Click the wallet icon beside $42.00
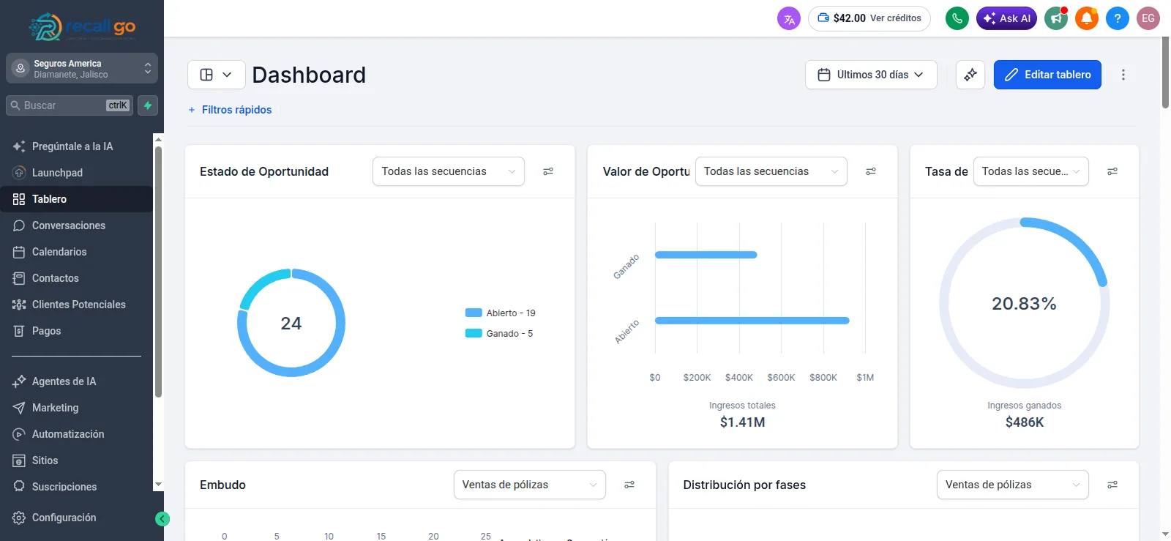Image resolution: width=1171 pixels, height=541 pixels. (x=823, y=18)
